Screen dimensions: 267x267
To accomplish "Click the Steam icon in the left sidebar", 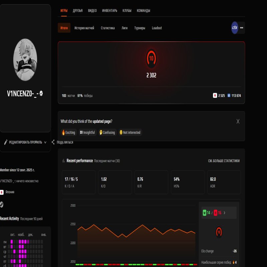I will pyautogui.click(x=2, y=204).
